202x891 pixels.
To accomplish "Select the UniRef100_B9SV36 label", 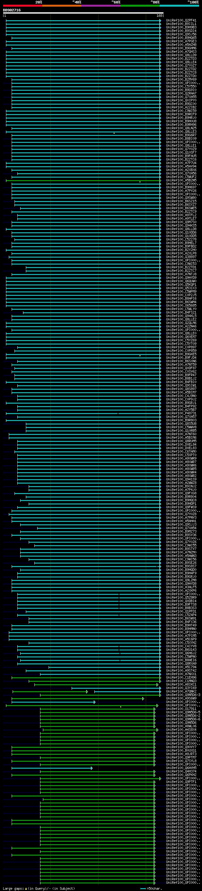I will coord(181,535).
